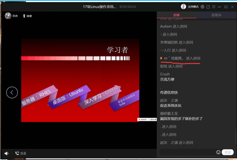Click the 排麦 label
Viewport: 237px width, 160px height.
coord(29,16)
